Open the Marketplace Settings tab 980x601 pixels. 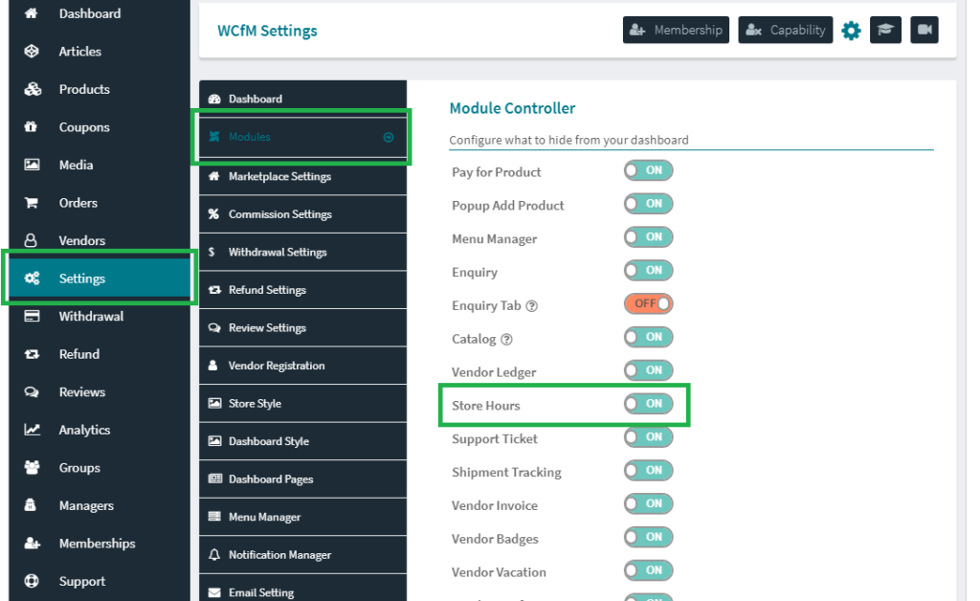tap(302, 176)
